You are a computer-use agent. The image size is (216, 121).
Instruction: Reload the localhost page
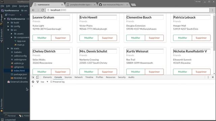pyautogui.click(x=43, y=10)
